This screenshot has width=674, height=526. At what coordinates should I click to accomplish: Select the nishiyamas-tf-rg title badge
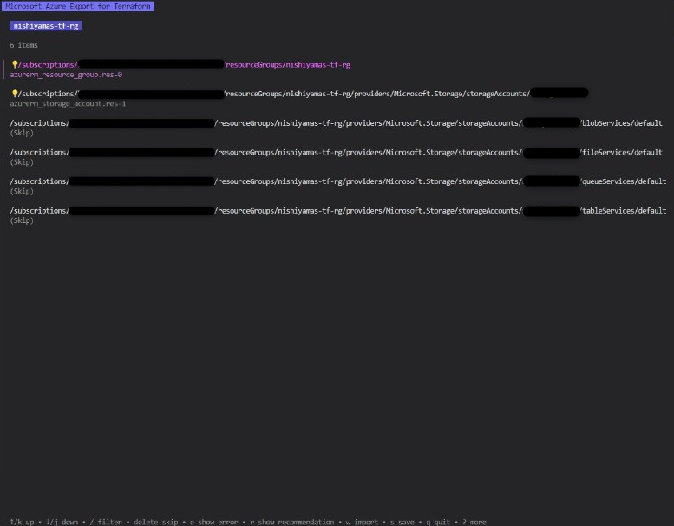pos(46,26)
